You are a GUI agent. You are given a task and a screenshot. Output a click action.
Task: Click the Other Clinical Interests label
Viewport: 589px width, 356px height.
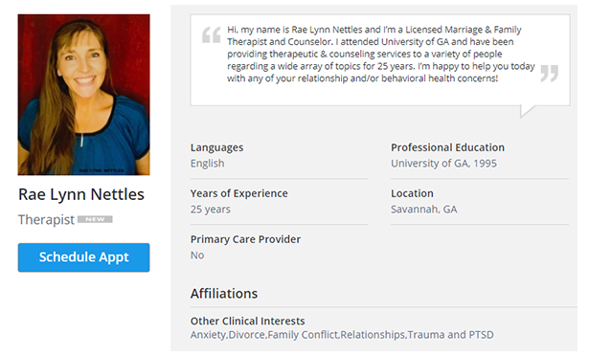[x=247, y=322]
